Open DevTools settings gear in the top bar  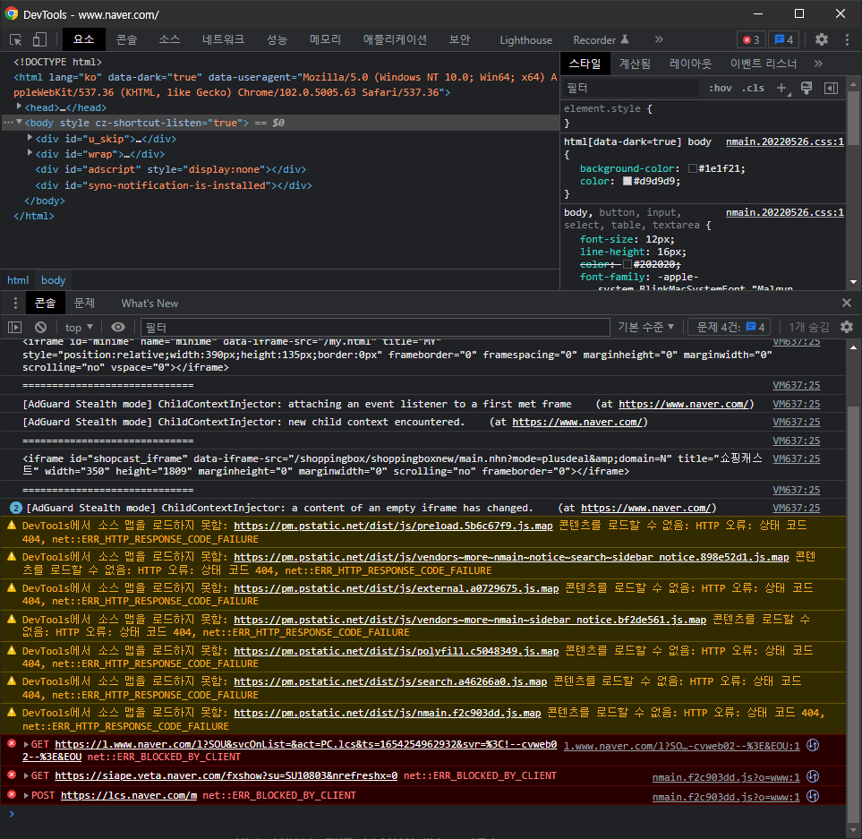pos(822,39)
